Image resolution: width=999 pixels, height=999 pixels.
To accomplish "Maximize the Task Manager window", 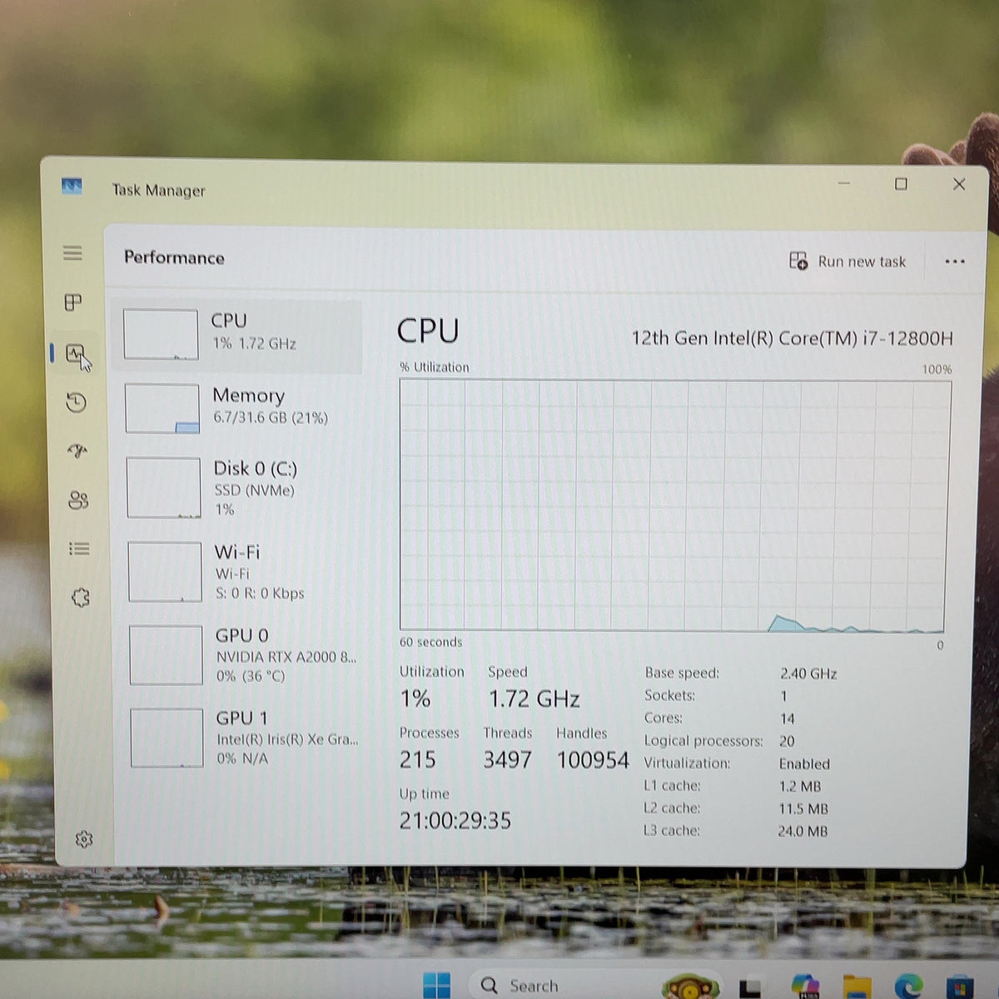I will click(901, 184).
